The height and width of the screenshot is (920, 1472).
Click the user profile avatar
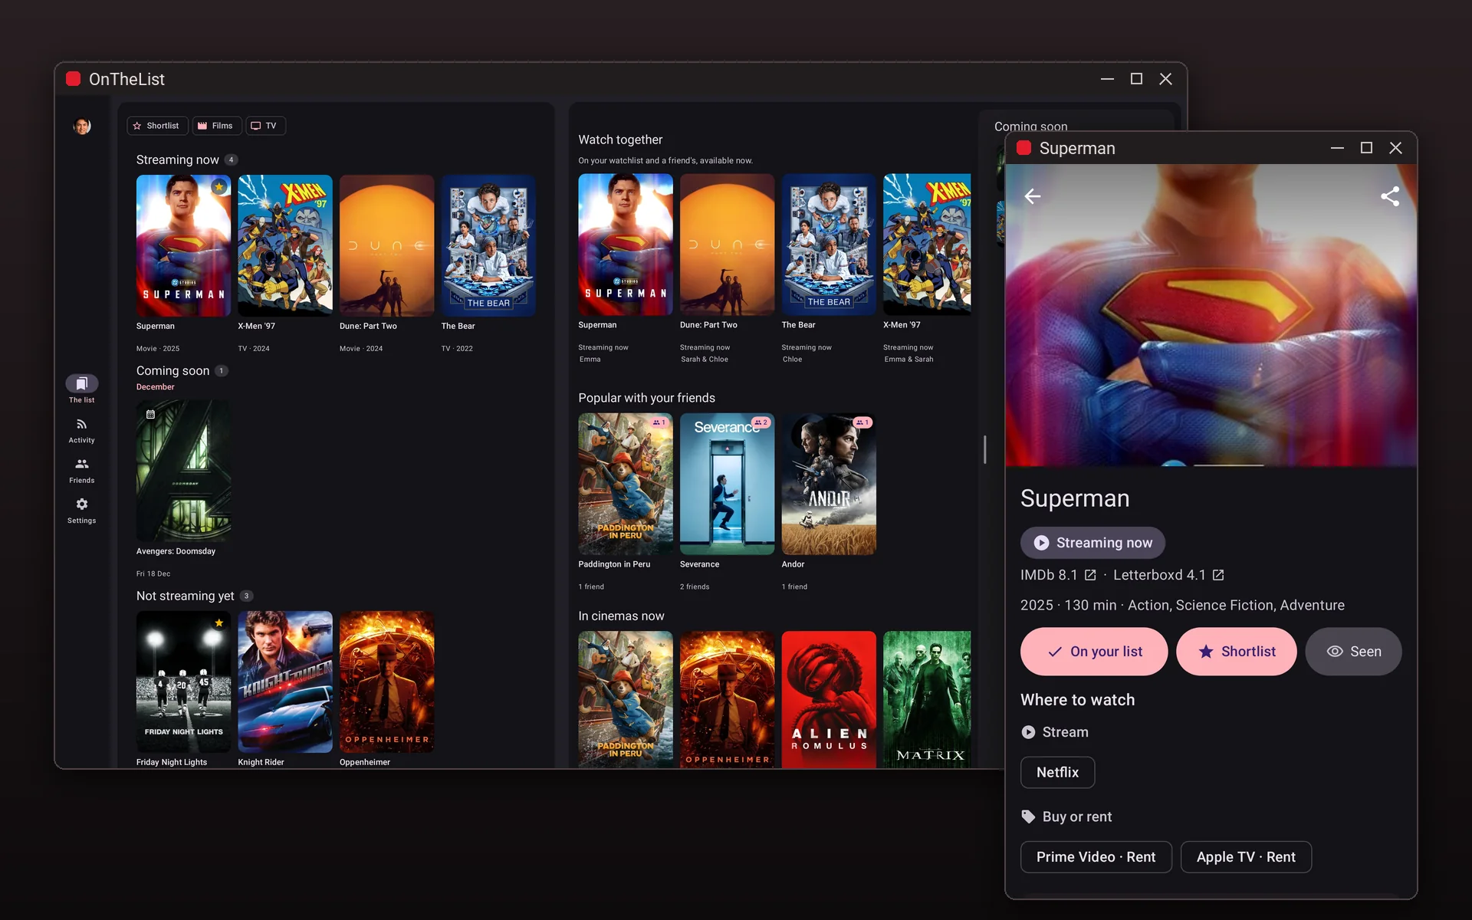(82, 126)
